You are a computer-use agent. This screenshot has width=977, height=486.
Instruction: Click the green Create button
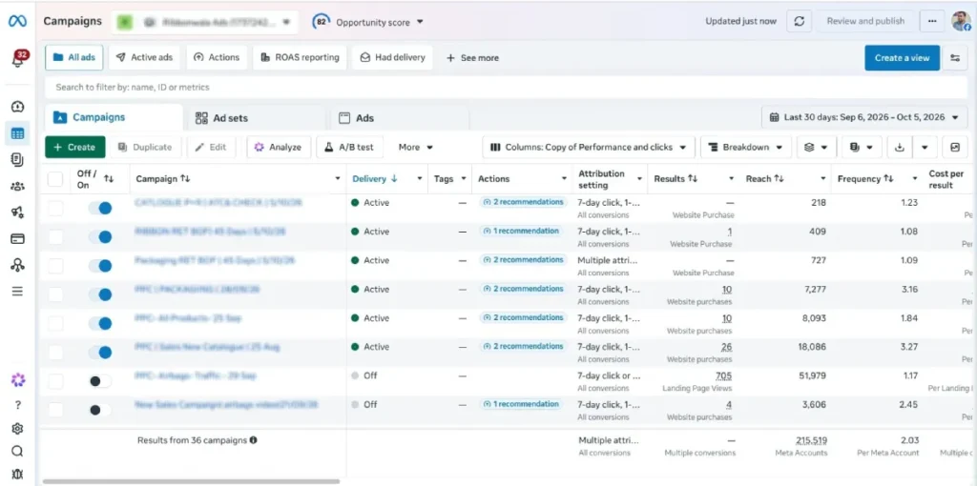click(x=74, y=148)
